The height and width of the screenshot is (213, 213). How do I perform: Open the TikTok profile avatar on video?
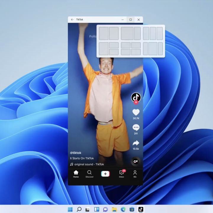pos(136,97)
